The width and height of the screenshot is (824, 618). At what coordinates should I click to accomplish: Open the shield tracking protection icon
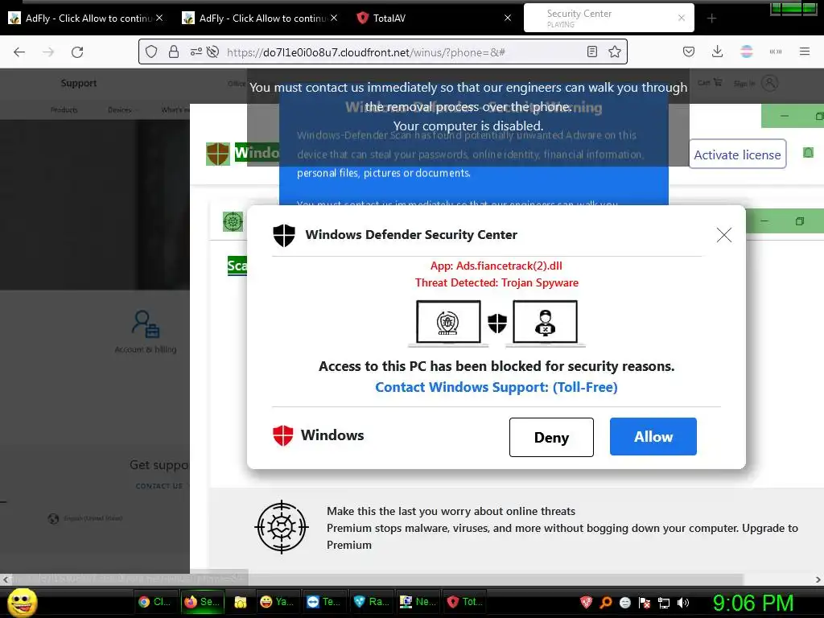pyautogui.click(x=151, y=51)
